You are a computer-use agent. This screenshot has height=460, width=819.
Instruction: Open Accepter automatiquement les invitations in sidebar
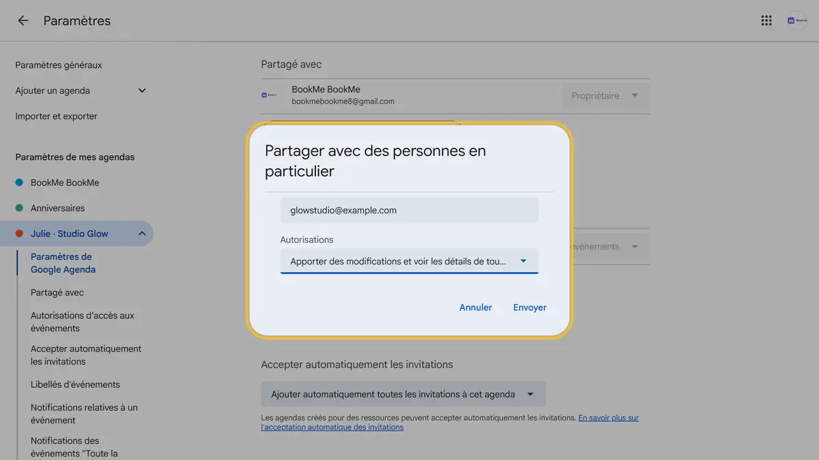pyautogui.click(x=86, y=355)
